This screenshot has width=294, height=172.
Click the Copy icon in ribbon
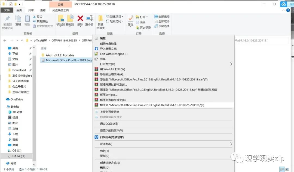coord(18,19)
